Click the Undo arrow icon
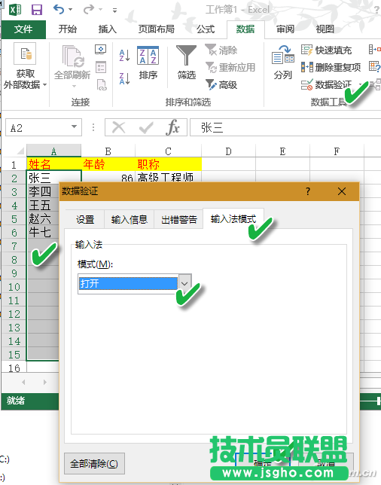 click(59, 9)
